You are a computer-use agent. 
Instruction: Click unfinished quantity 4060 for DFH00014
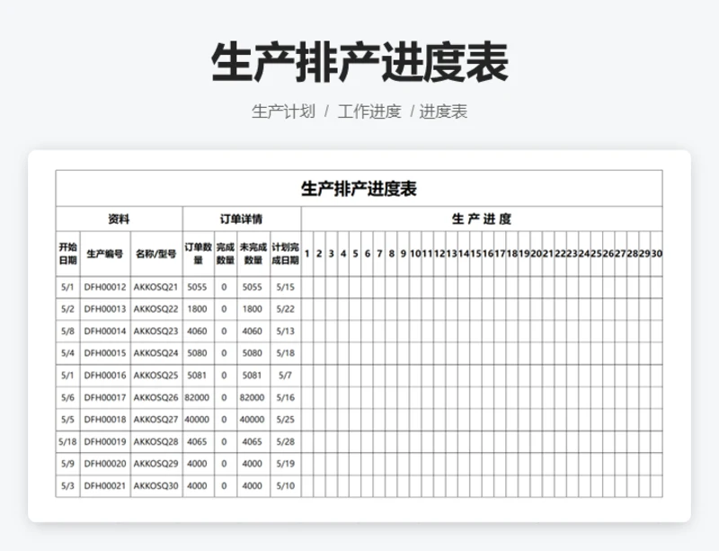pyautogui.click(x=253, y=332)
